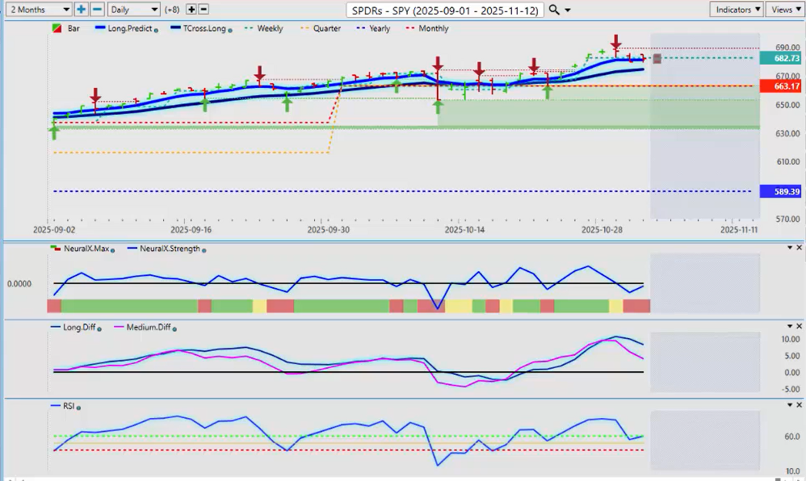
Task: Click the SPDRs - SPY symbol field
Action: click(x=443, y=10)
